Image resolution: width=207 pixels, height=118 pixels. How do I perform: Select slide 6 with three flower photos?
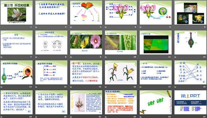pyautogui.click(x=190, y=12)
